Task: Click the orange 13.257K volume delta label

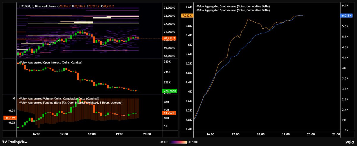Action: tap(170, 113)
